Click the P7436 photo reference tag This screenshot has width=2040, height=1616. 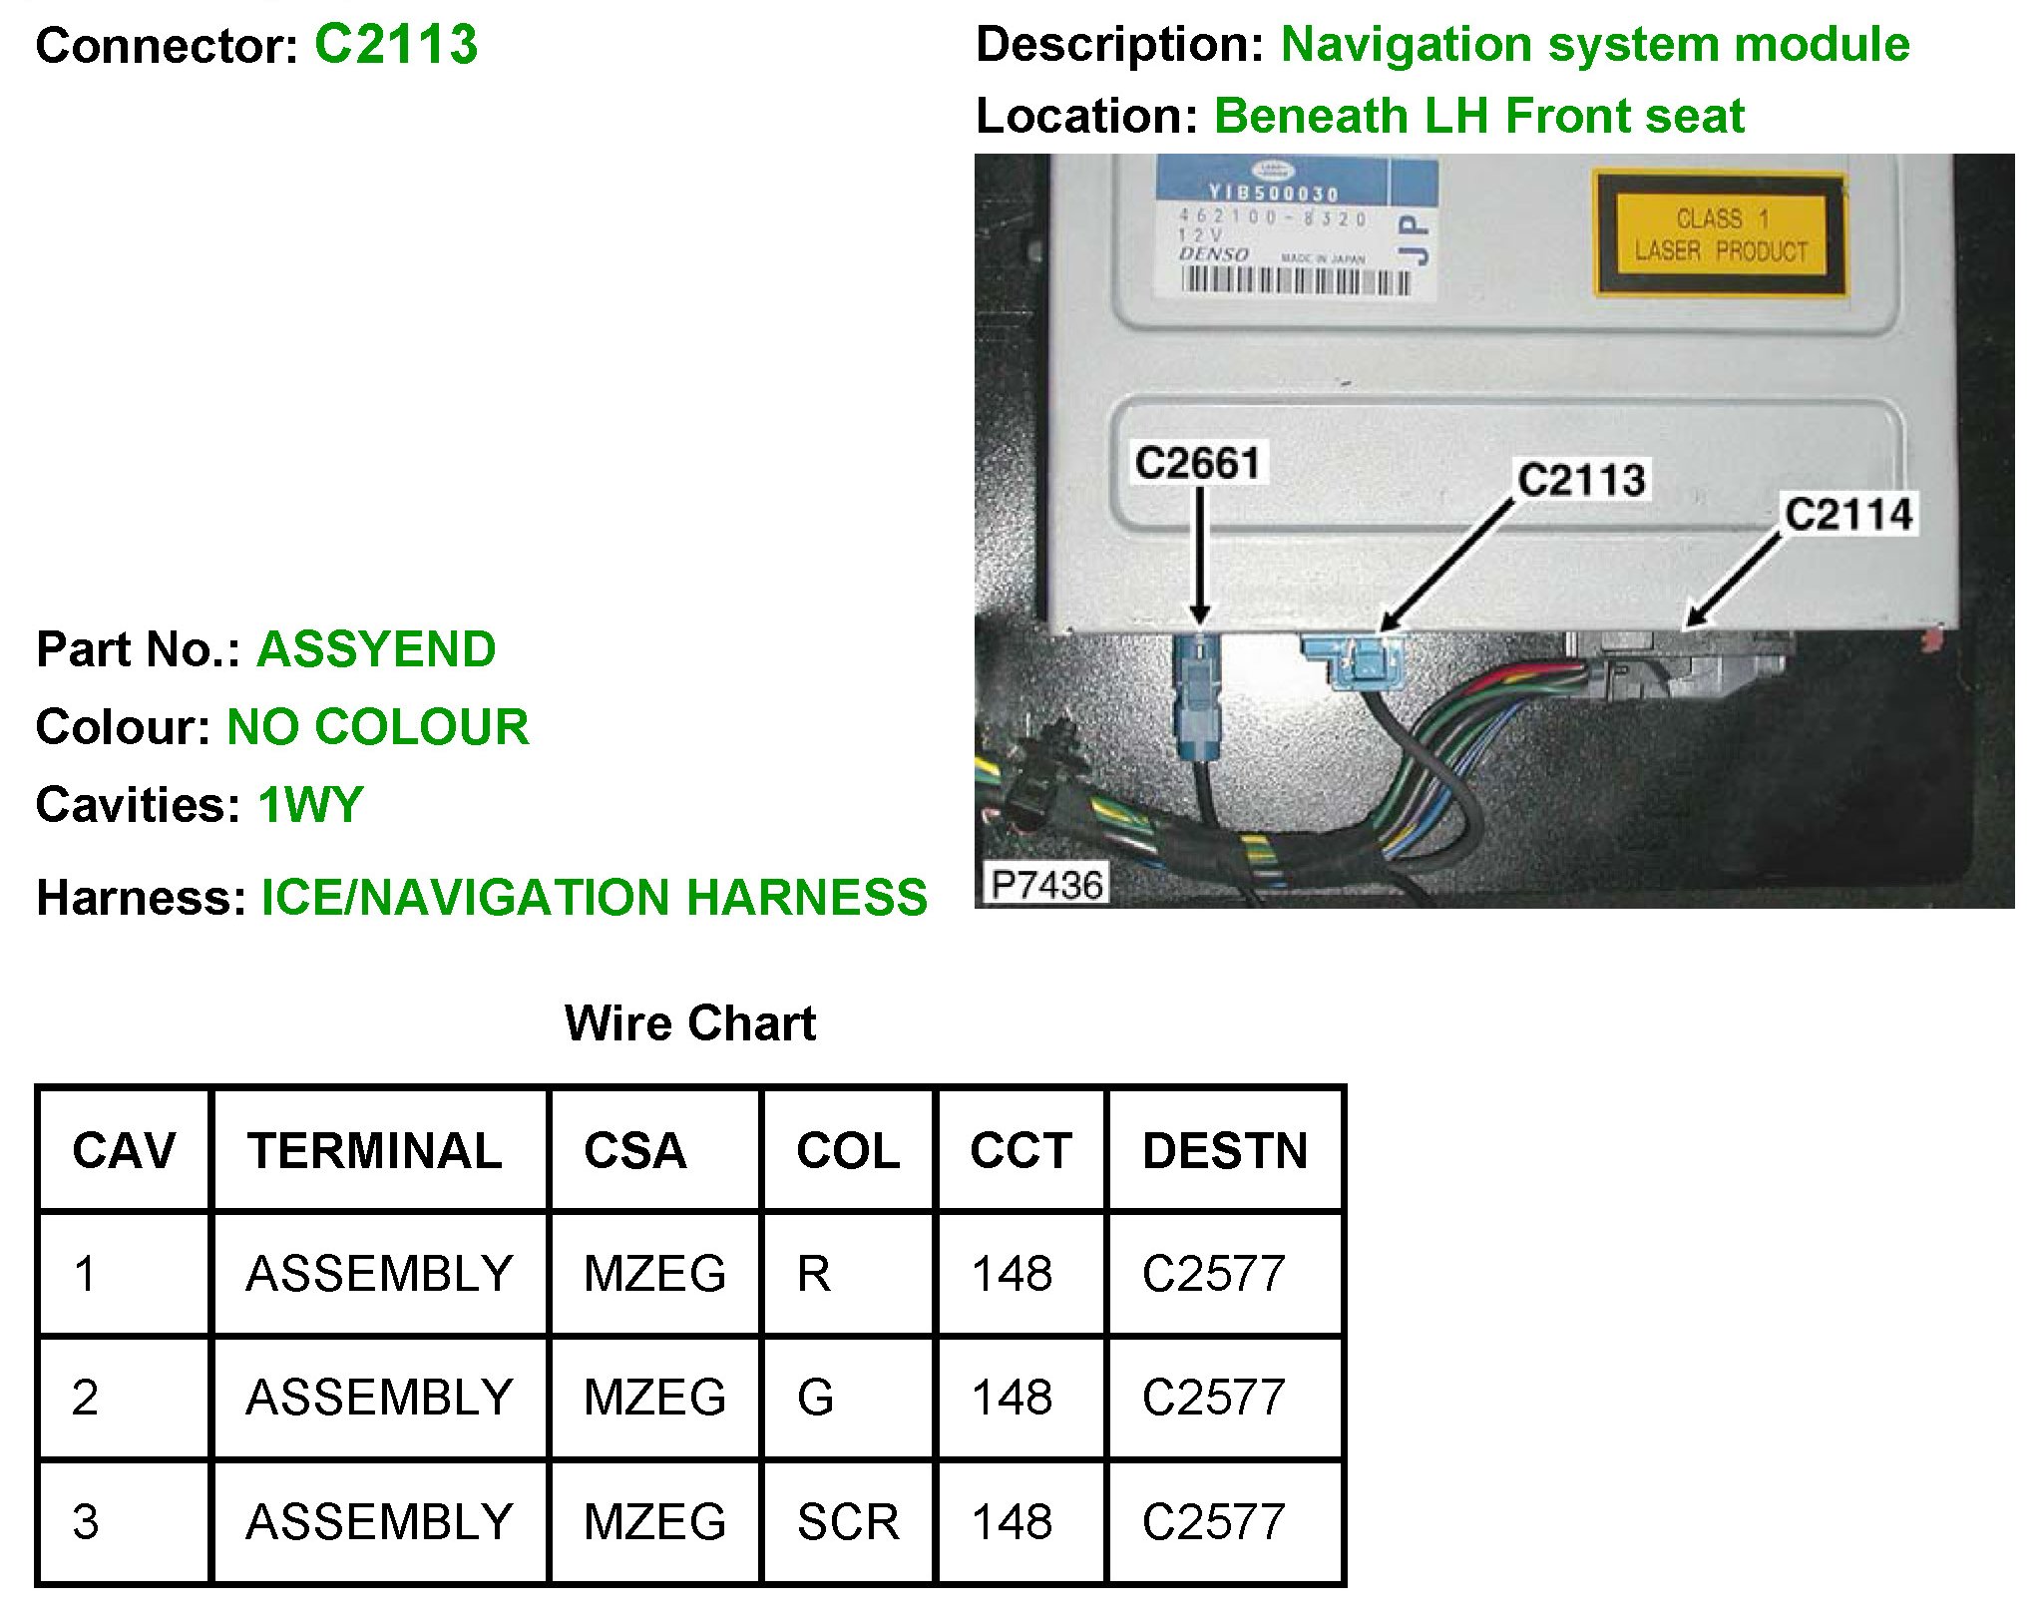(1046, 884)
